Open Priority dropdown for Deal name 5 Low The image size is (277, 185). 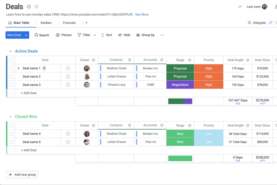(209, 142)
